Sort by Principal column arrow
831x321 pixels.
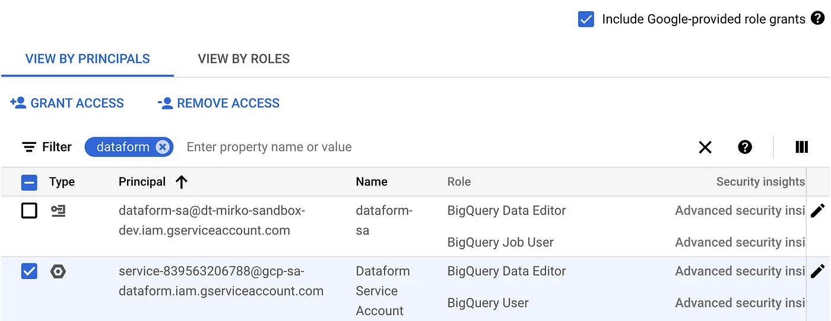182,182
